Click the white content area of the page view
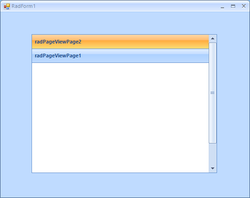The height and width of the screenshot is (198, 250). (121, 118)
